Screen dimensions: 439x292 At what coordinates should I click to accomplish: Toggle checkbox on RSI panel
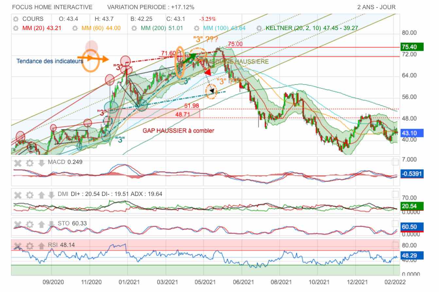(x=395, y=245)
